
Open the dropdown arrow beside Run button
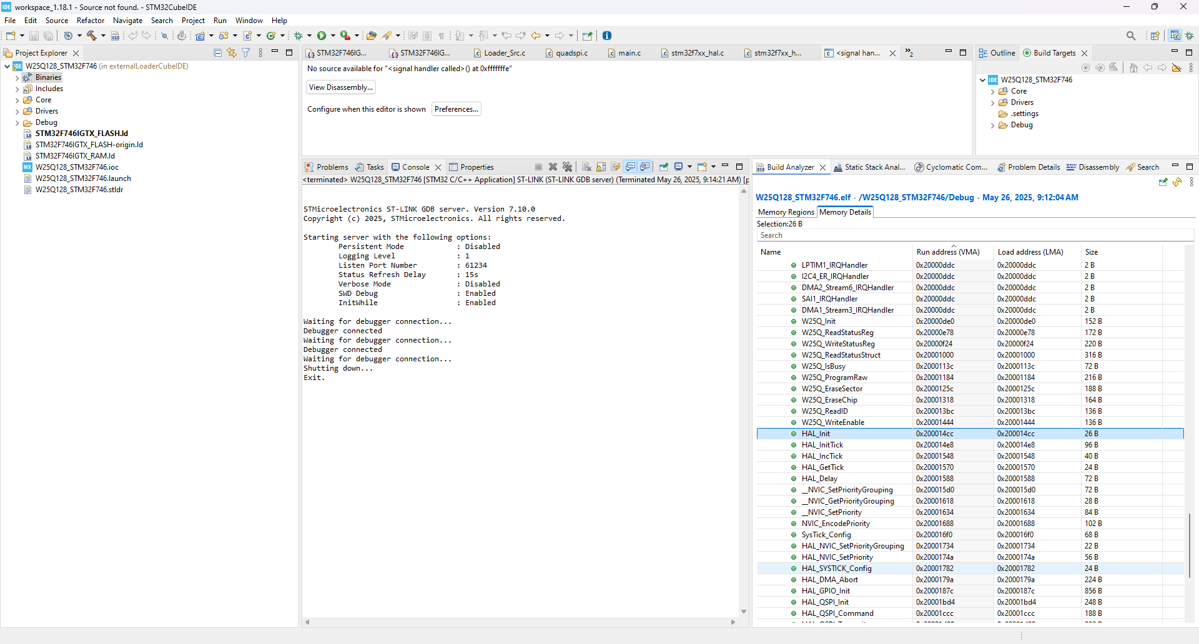pyautogui.click(x=333, y=36)
